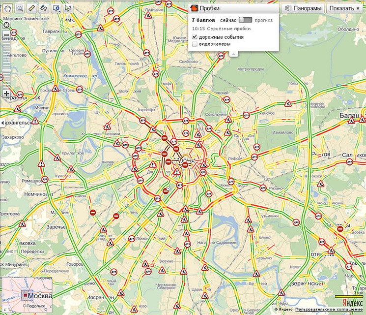366x315 pixels.
Task: Click ДТП marker below Аэропорт label
Action: [142, 121]
